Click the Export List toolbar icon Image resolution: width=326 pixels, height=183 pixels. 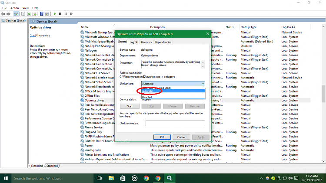click(x=34, y=14)
